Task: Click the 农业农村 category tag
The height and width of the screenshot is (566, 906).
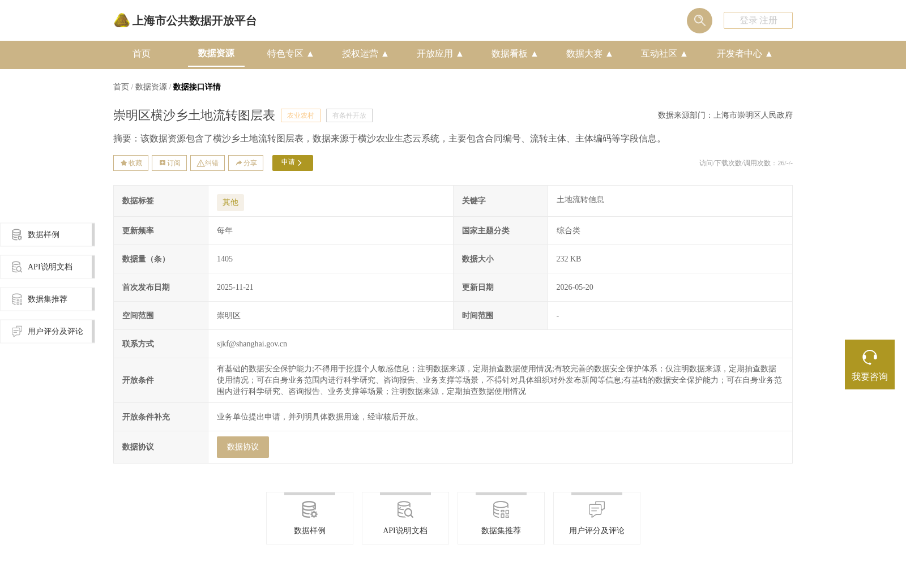Action: [301, 115]
